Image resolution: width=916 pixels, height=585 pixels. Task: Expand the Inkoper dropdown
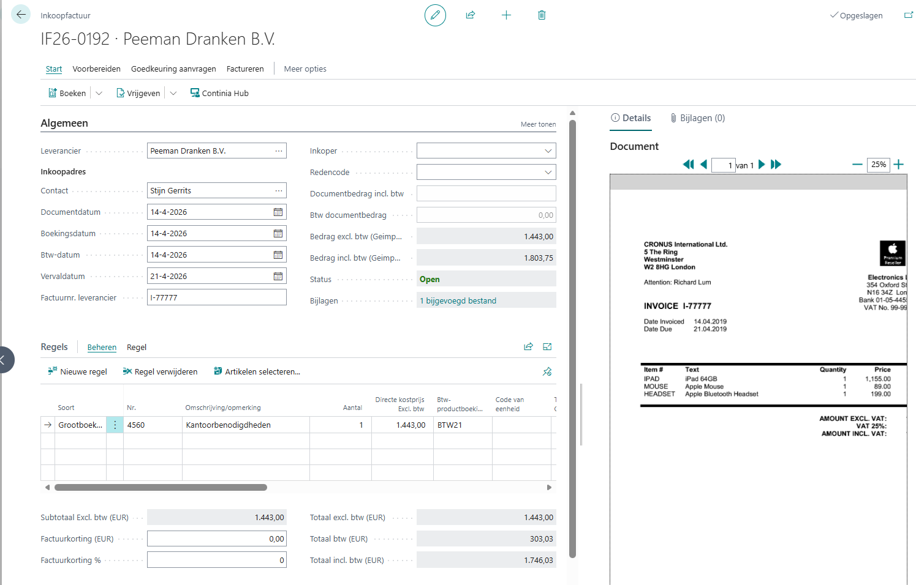click(548, 151)
